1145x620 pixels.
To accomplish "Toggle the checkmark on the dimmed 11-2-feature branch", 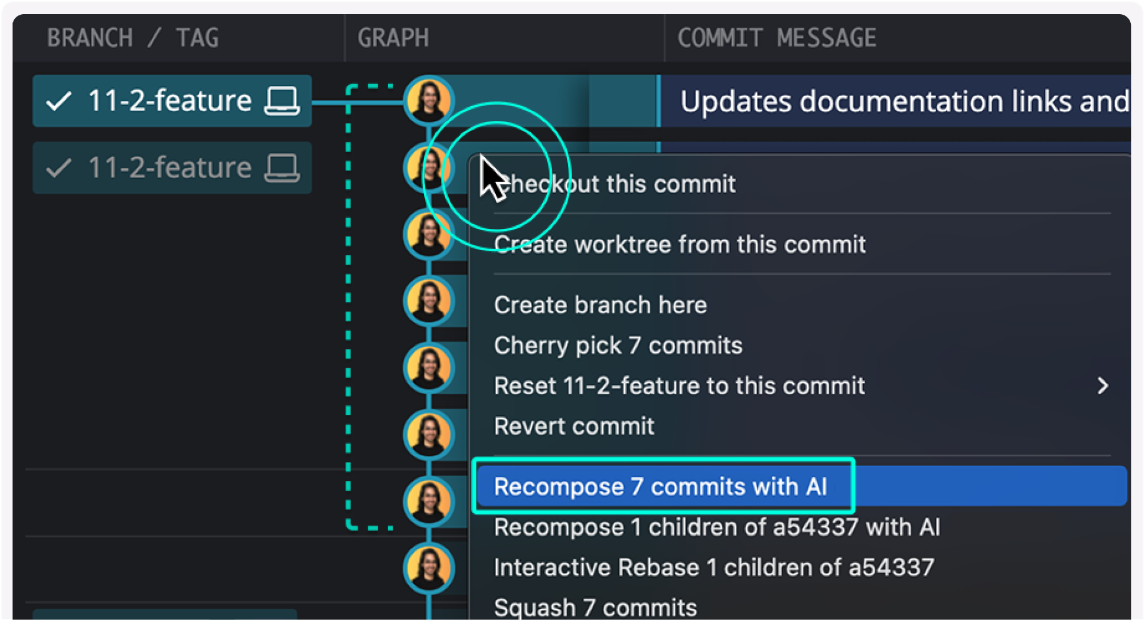I will pos(59,168).
